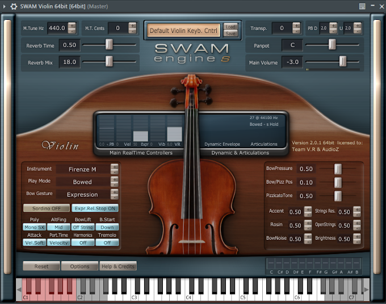Change Rosin value with its stepper
The height and width of the screenshot is (304, 386).
pos(308,225)
